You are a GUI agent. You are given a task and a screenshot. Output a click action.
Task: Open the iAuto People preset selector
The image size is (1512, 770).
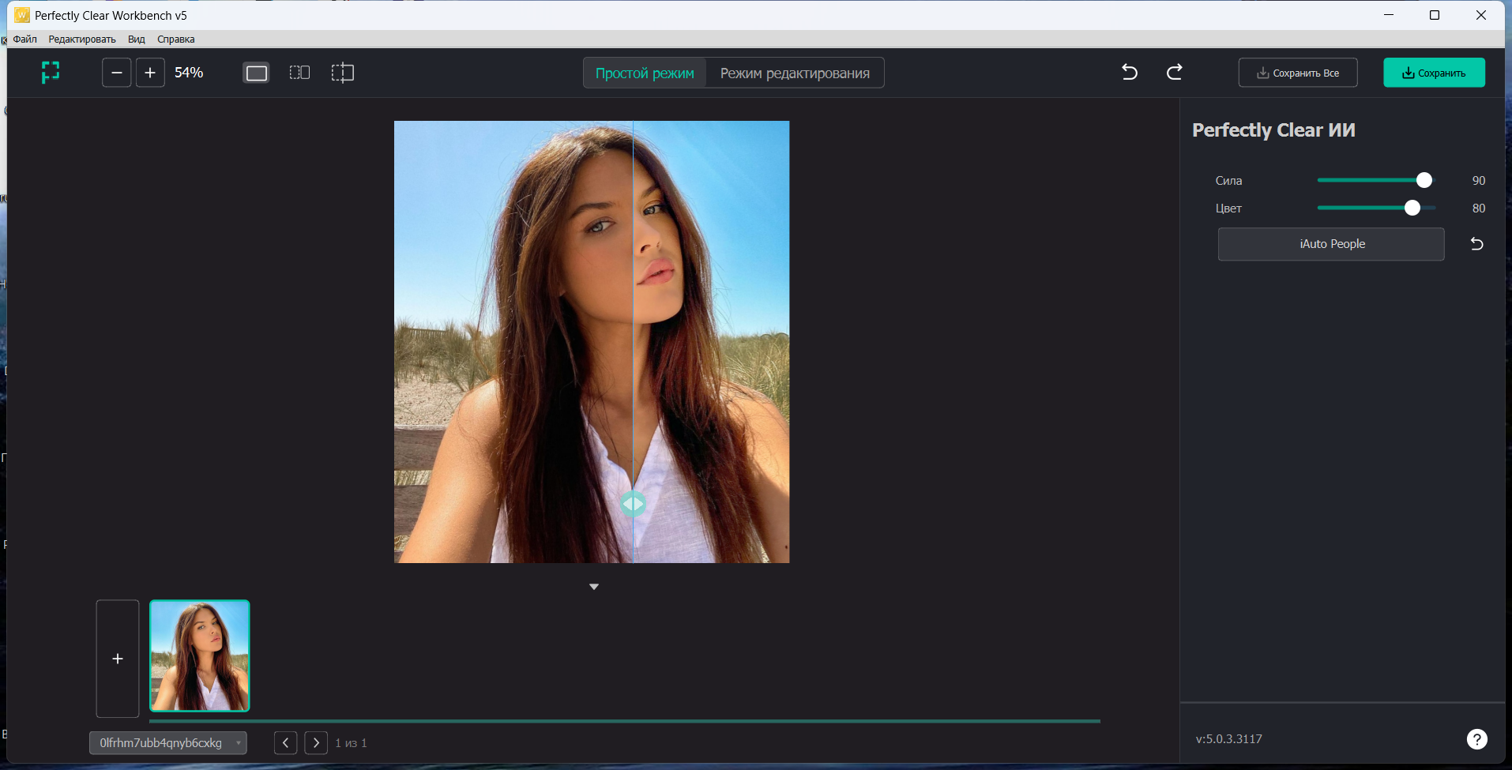coord(1331,244)
